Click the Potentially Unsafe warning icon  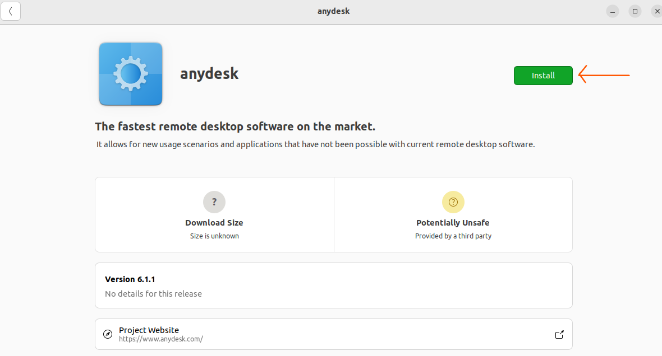click(x=453, y=202)
